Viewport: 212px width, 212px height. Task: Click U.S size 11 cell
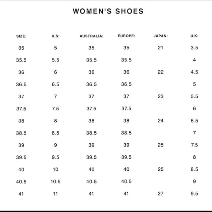[56, 194]
